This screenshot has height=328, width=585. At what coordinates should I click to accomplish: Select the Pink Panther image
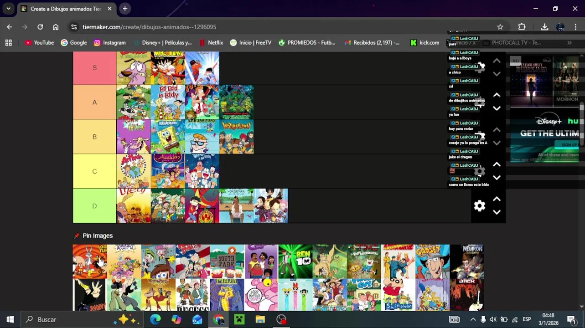click(261, 295)
